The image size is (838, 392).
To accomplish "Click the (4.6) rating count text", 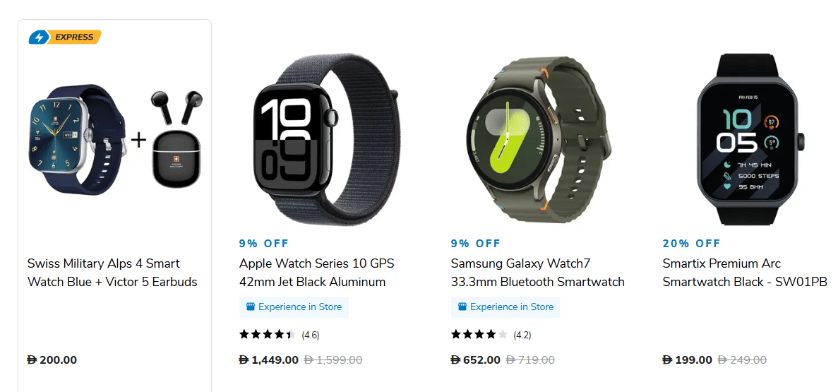I will click(x=311, y=335).
